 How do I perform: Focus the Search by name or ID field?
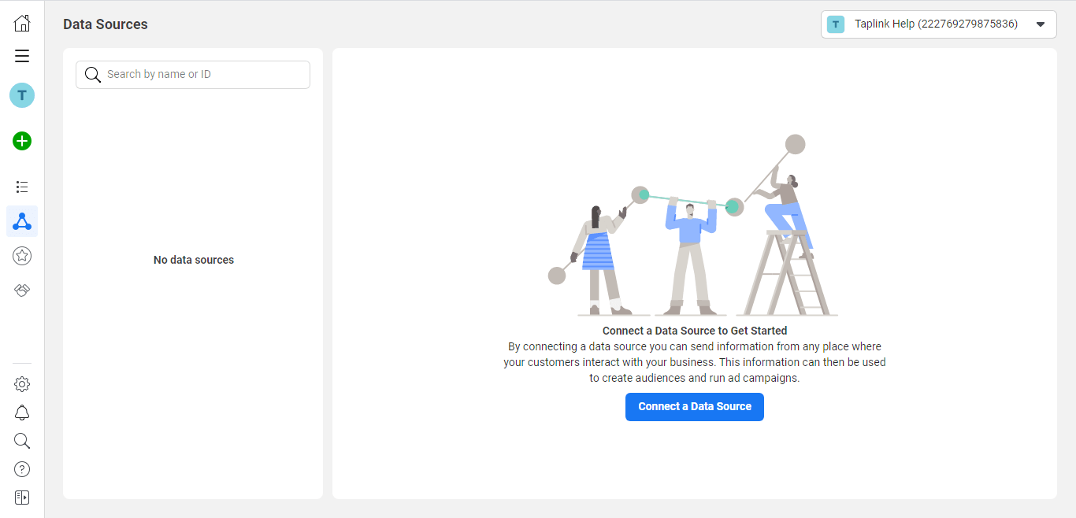193,75
